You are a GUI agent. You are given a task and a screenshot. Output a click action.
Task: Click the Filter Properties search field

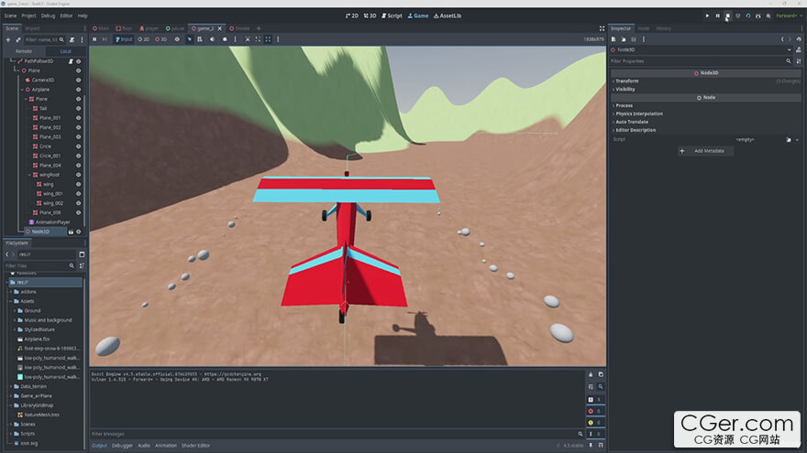tap(697, 61)
